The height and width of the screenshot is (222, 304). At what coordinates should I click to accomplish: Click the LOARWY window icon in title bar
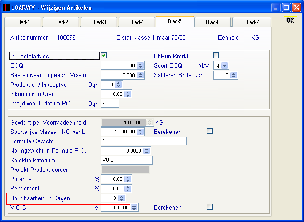[x=6, y=8]
